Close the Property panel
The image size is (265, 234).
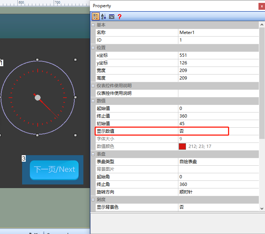pyautogui.click(x=262, y=7)
